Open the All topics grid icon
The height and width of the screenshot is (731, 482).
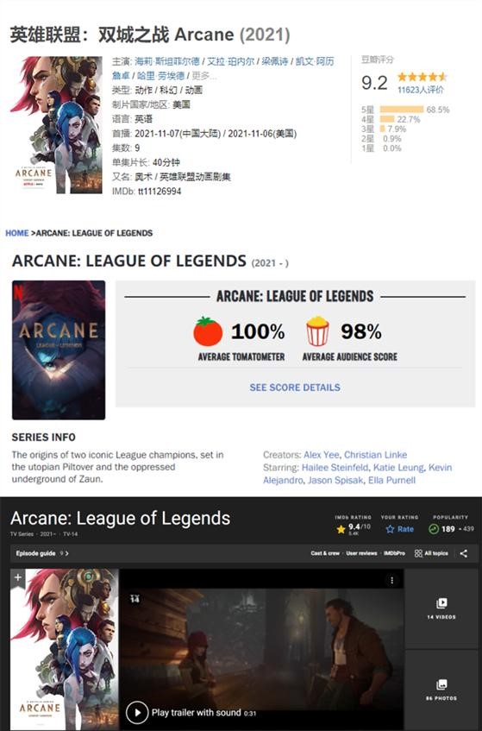[x=418, y=553]
